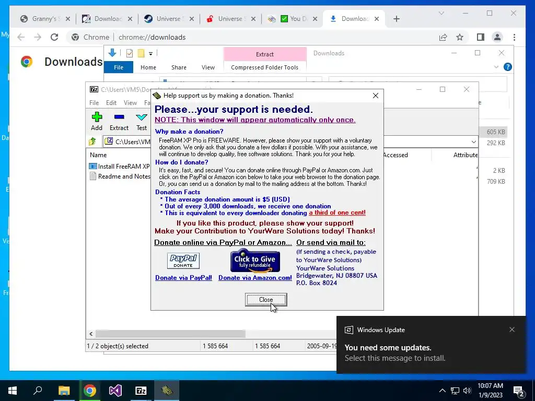Close the donation dialog with Close button
Viewport: 535px width, 401px height.
point(266,299)
